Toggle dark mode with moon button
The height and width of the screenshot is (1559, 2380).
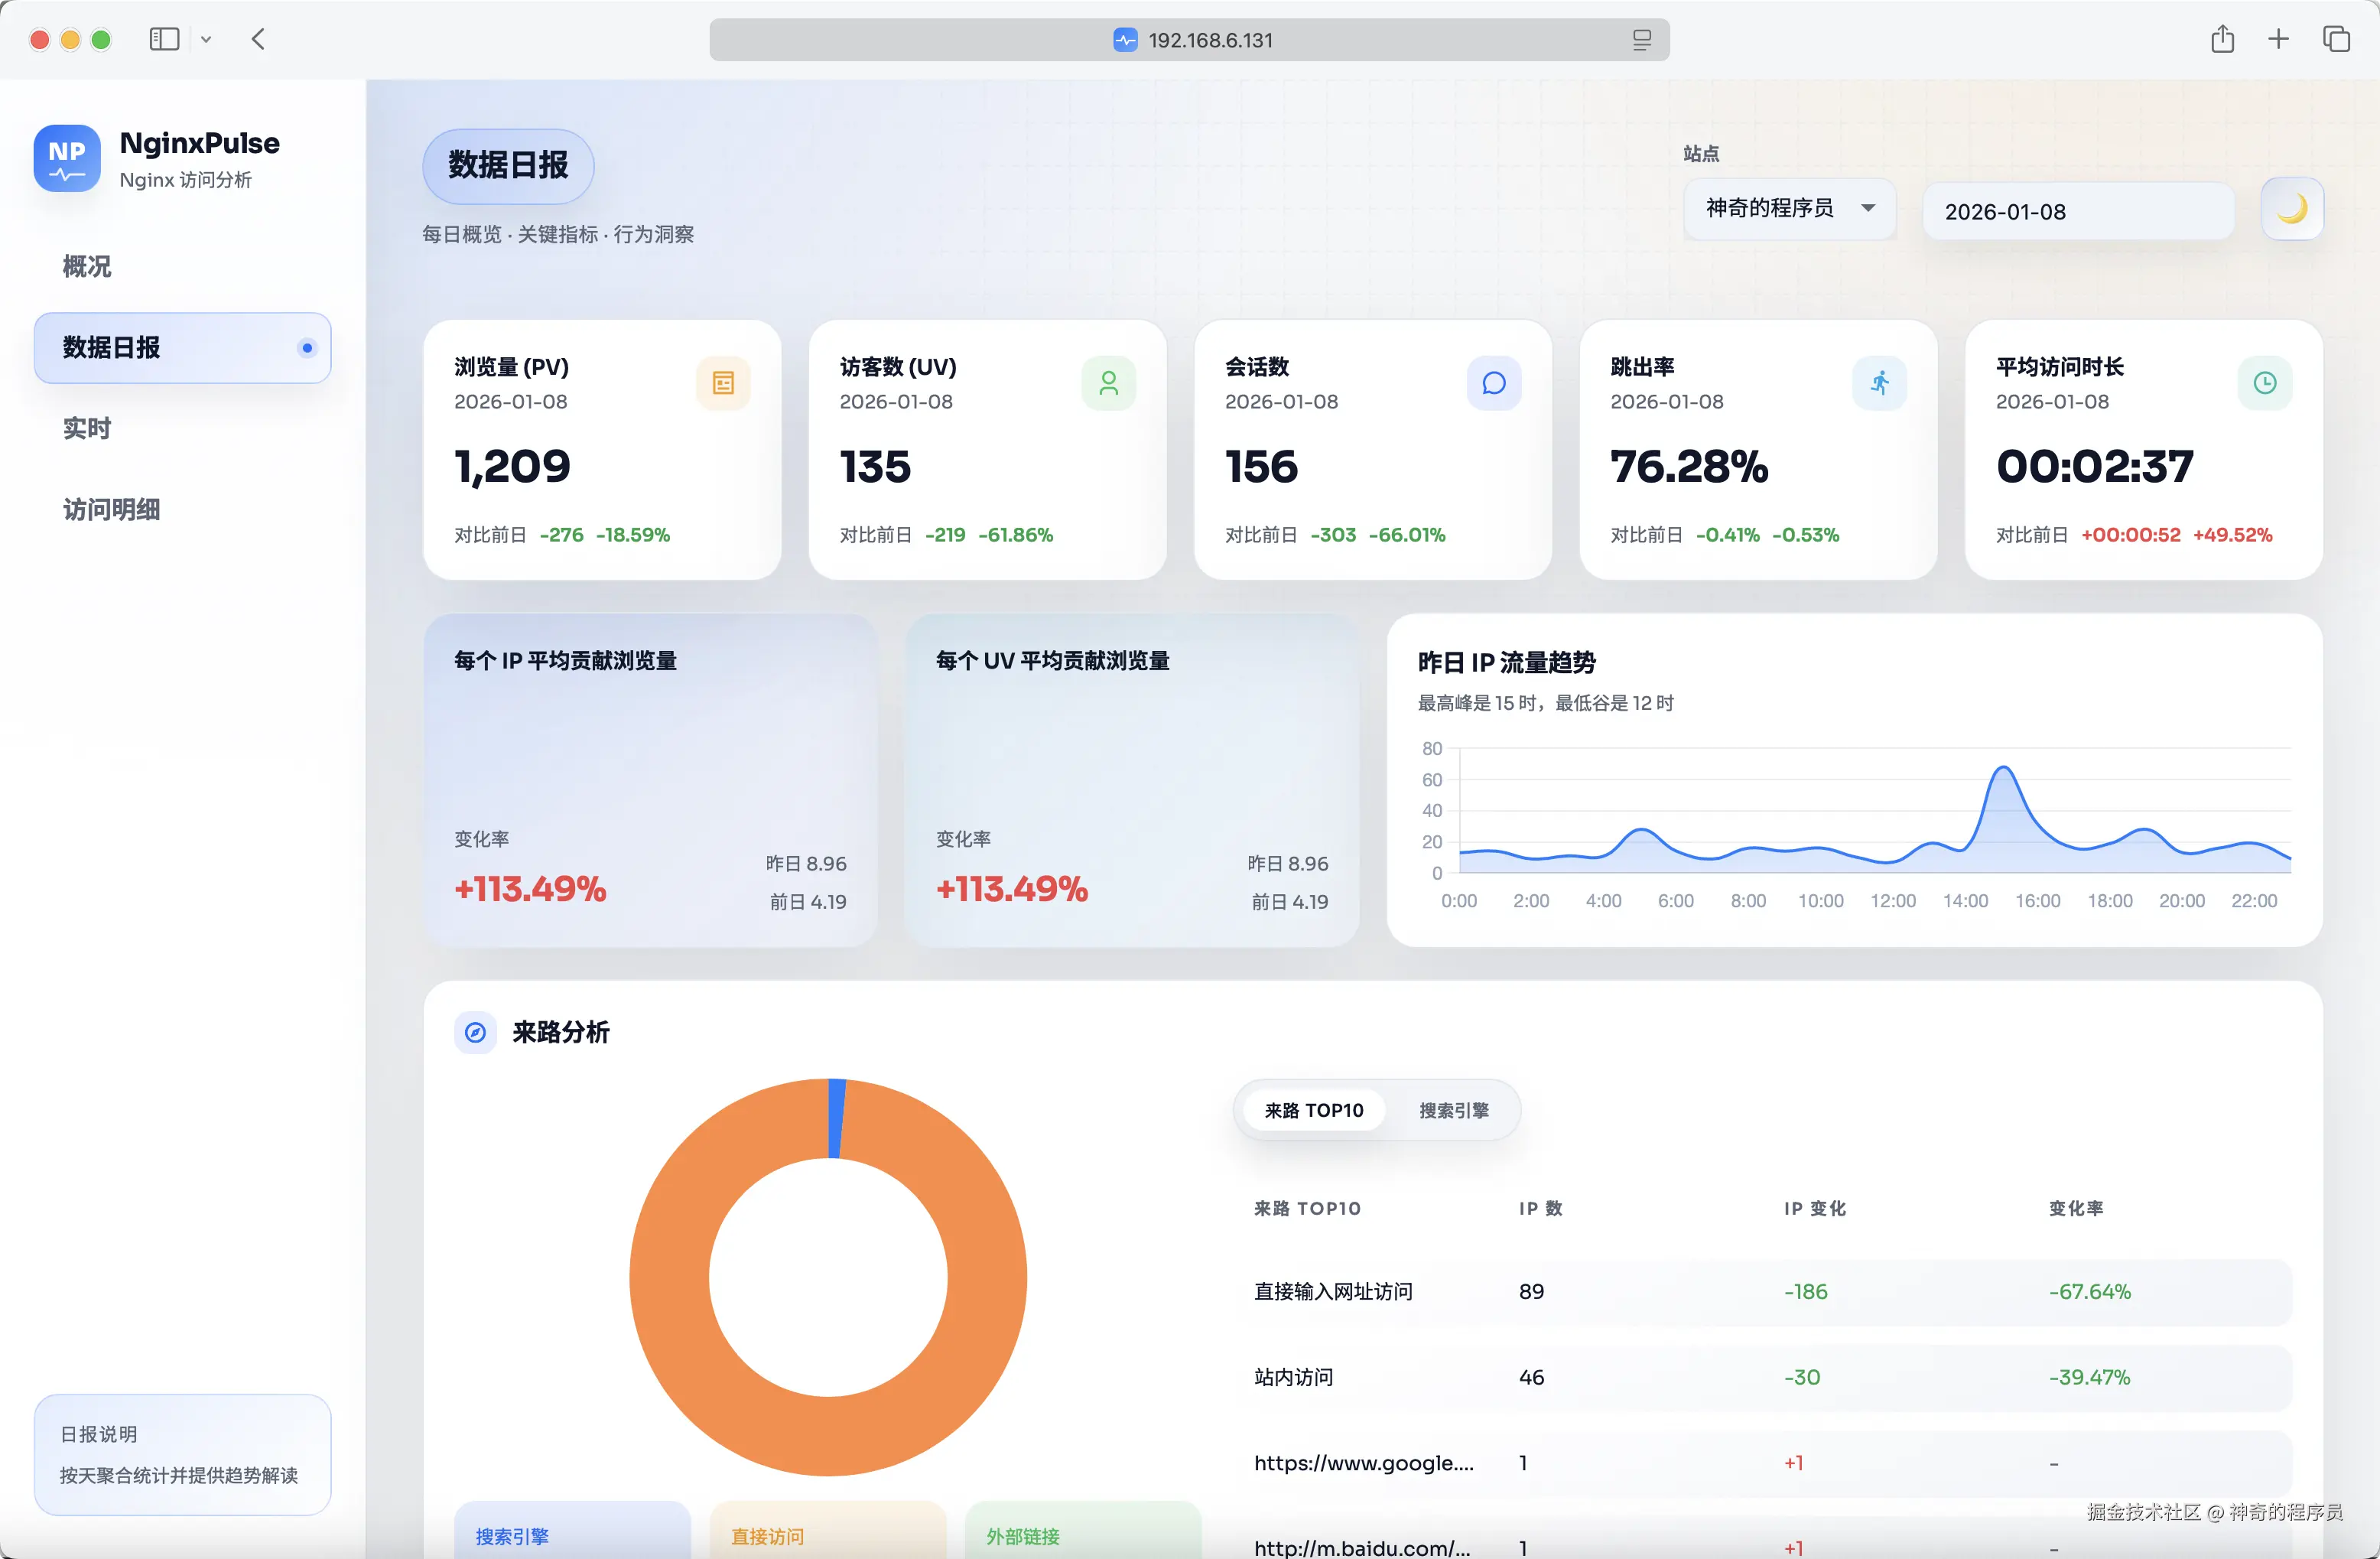(2291, 209)
